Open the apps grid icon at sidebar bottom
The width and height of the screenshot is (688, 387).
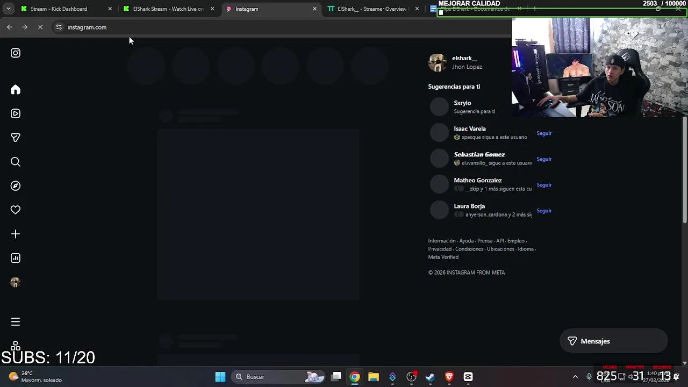click(x=16, y=345)
